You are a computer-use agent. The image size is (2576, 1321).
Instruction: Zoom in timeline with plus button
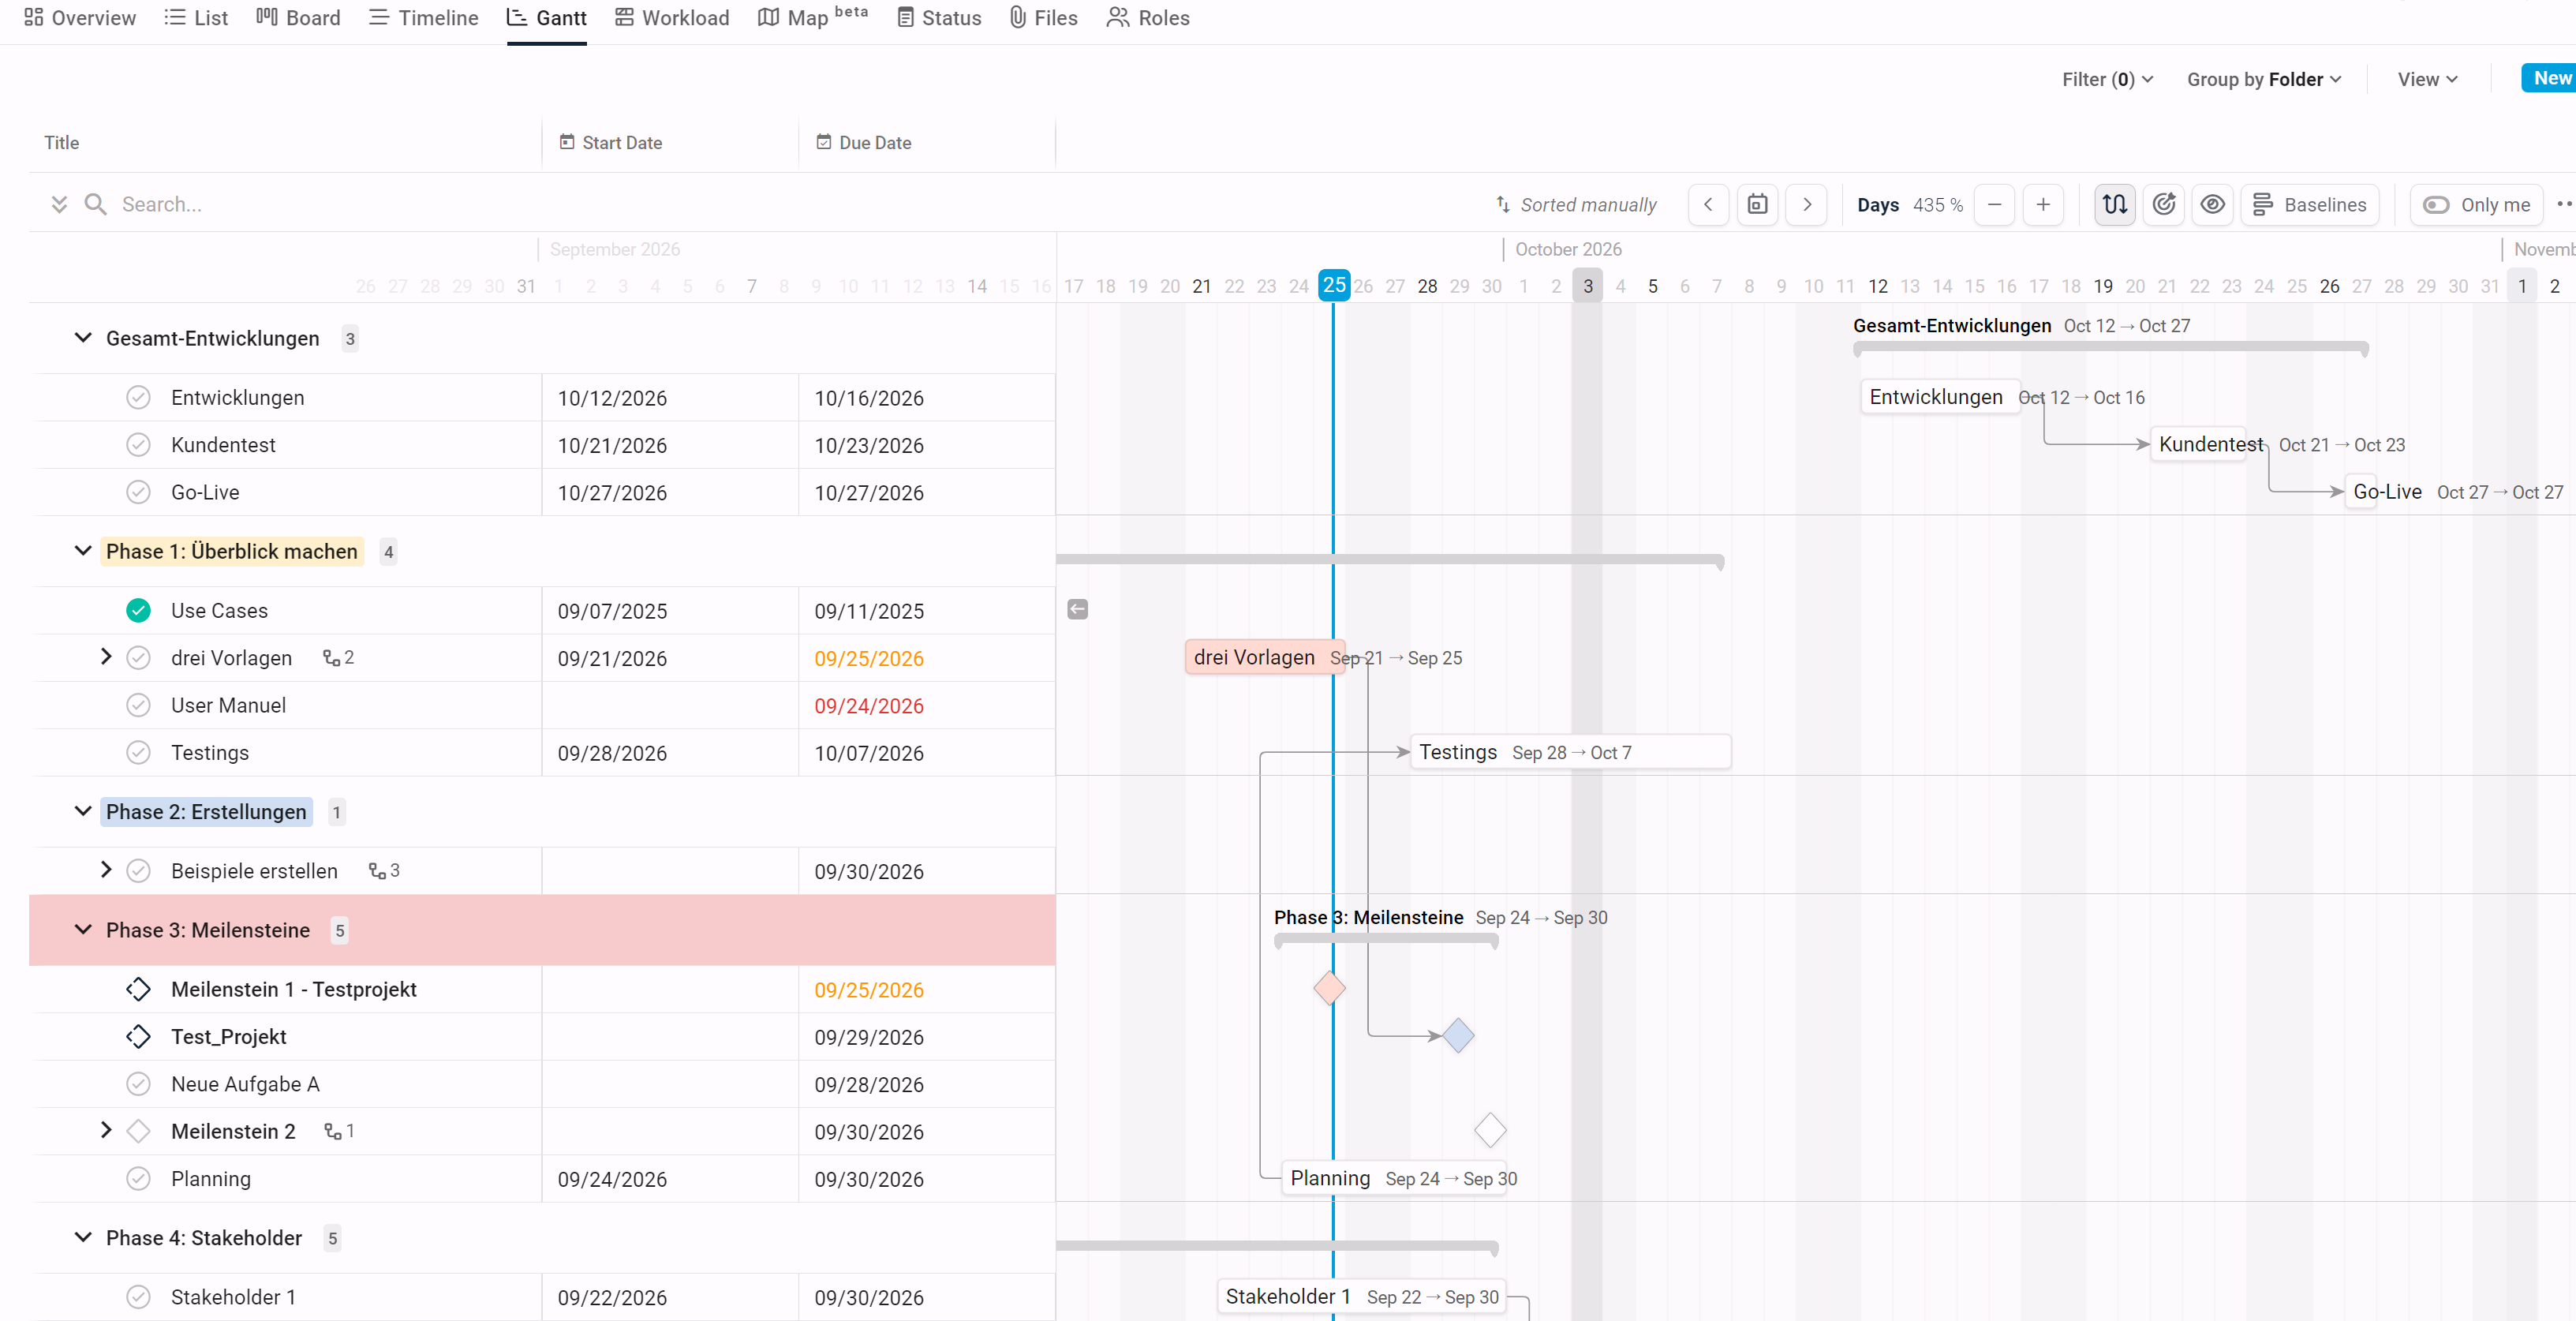[x=2043, y=205]
